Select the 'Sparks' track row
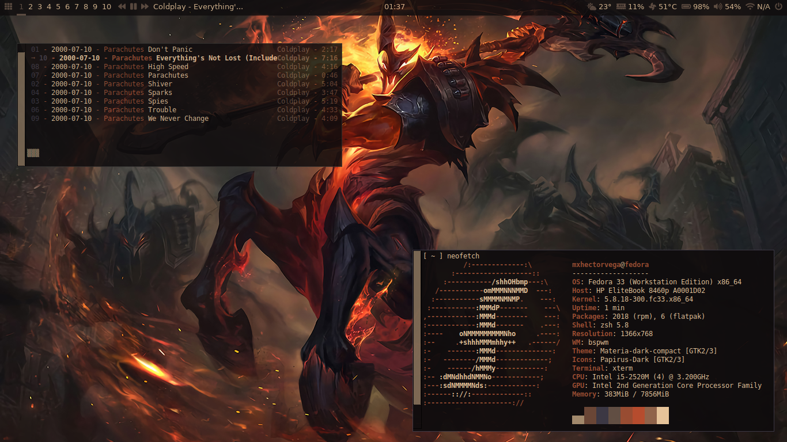This screenshot has width=787, height=442. tap(184, 93)
